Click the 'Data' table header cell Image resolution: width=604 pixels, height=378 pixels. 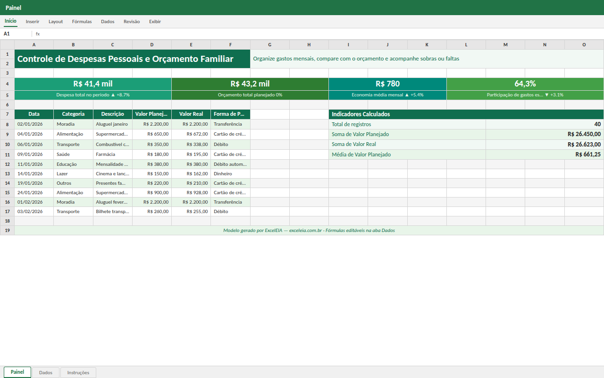pyautogui.click(x=34, y=114)
